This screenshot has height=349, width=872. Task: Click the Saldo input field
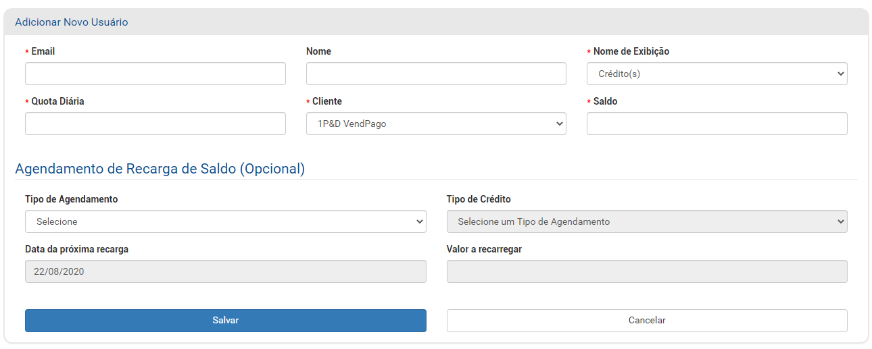[717, 124]
